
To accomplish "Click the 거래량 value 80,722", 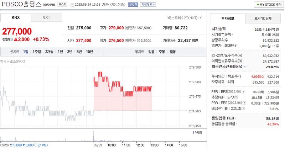I will point(181,28).
